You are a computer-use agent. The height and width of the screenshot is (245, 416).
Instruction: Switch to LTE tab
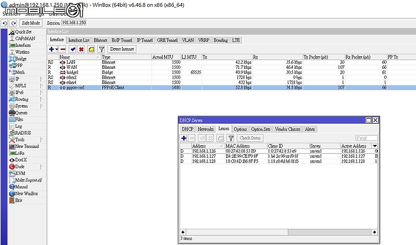click(x=236, y=40)
